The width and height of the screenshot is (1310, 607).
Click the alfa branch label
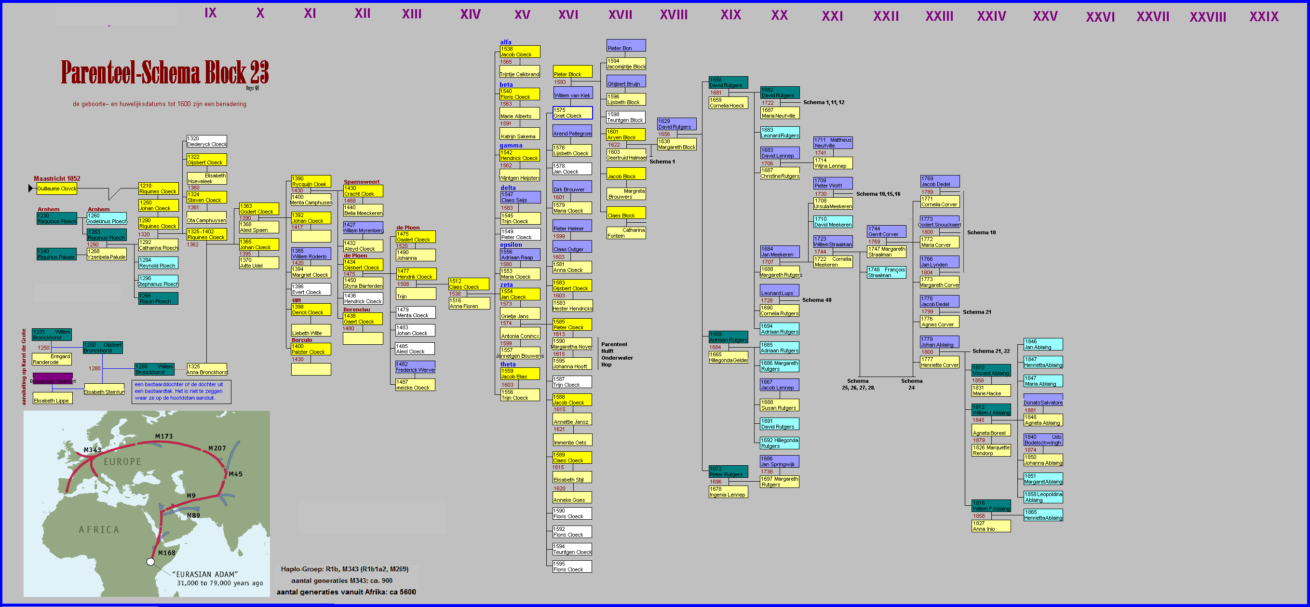505,42
